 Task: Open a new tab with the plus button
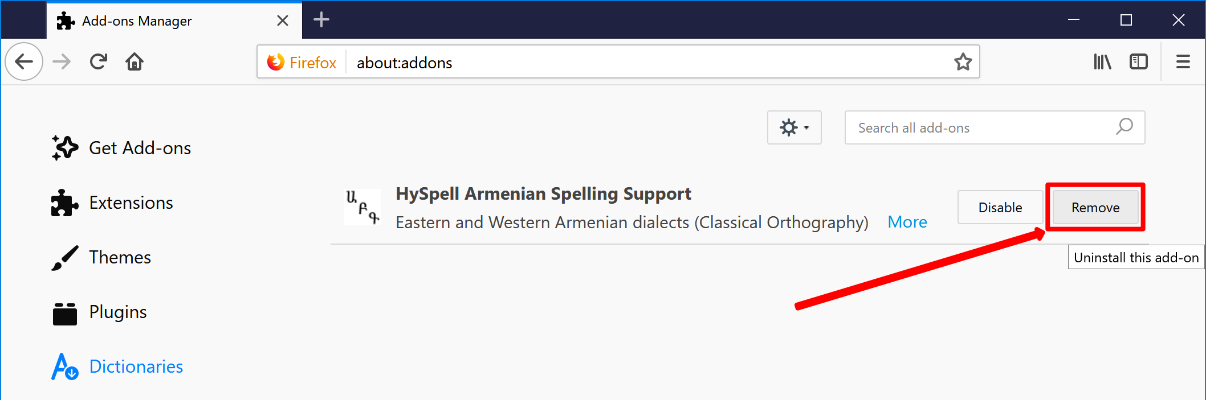coord(321,20)
